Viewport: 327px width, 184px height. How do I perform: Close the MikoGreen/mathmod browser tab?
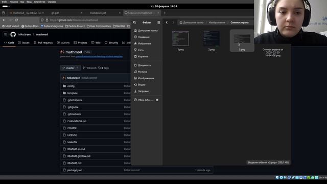158,13
